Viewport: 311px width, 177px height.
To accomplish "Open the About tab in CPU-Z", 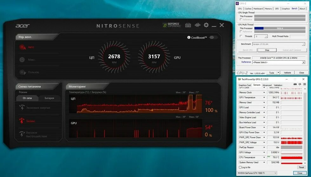I will [x=302, y=9].
